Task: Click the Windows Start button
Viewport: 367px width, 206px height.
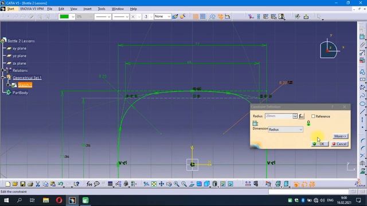Action: pos(6,200)
